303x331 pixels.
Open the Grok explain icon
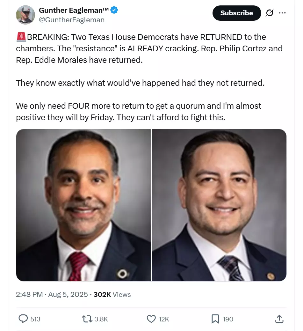click(x=270, y=13)
